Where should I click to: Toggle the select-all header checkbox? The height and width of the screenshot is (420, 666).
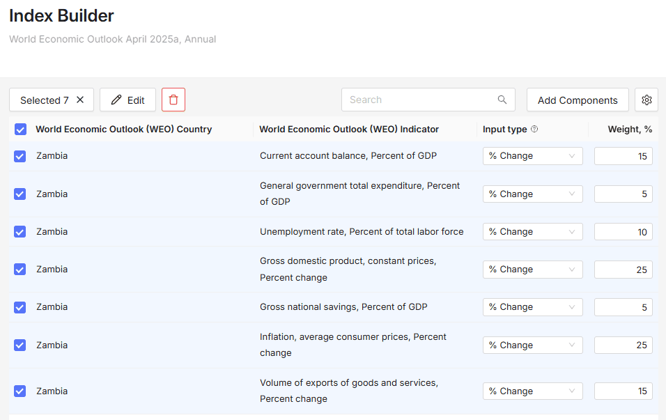[x=20, y=129]
